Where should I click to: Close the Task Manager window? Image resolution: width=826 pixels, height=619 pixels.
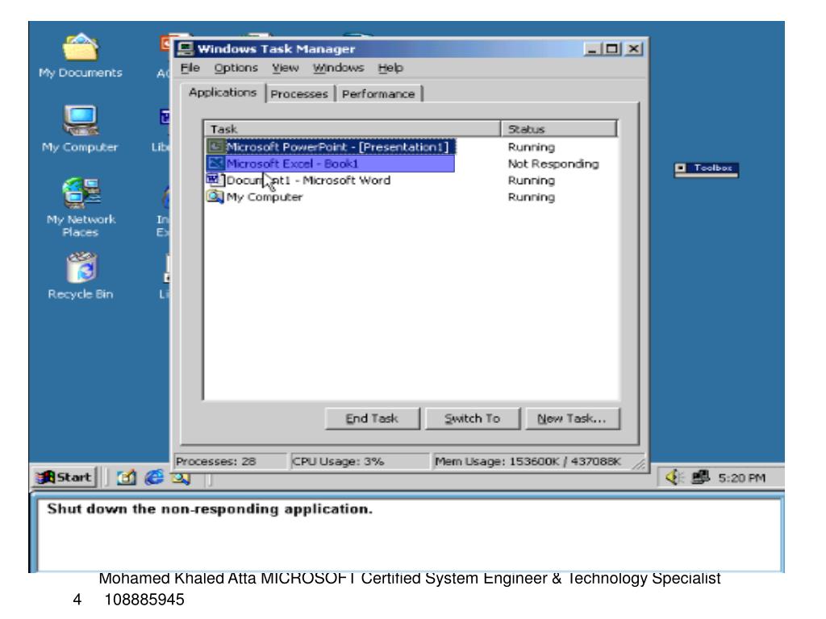click(634, 49)
